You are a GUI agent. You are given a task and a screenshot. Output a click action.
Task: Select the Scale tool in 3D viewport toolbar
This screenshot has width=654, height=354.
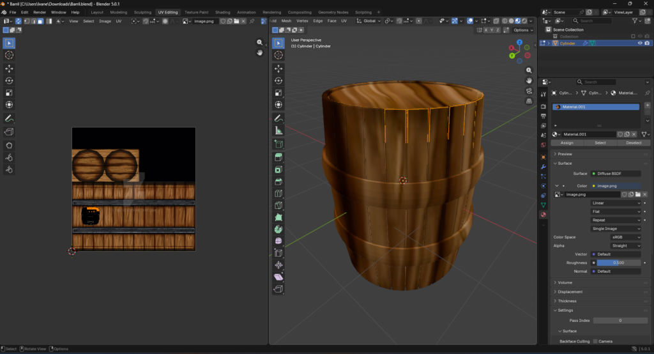278,92
